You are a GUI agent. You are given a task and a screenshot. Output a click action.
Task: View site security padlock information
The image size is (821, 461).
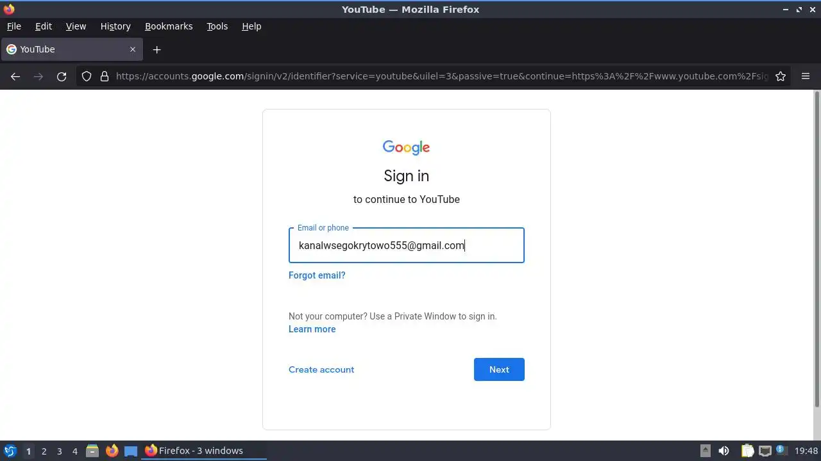tap(105, 76)
